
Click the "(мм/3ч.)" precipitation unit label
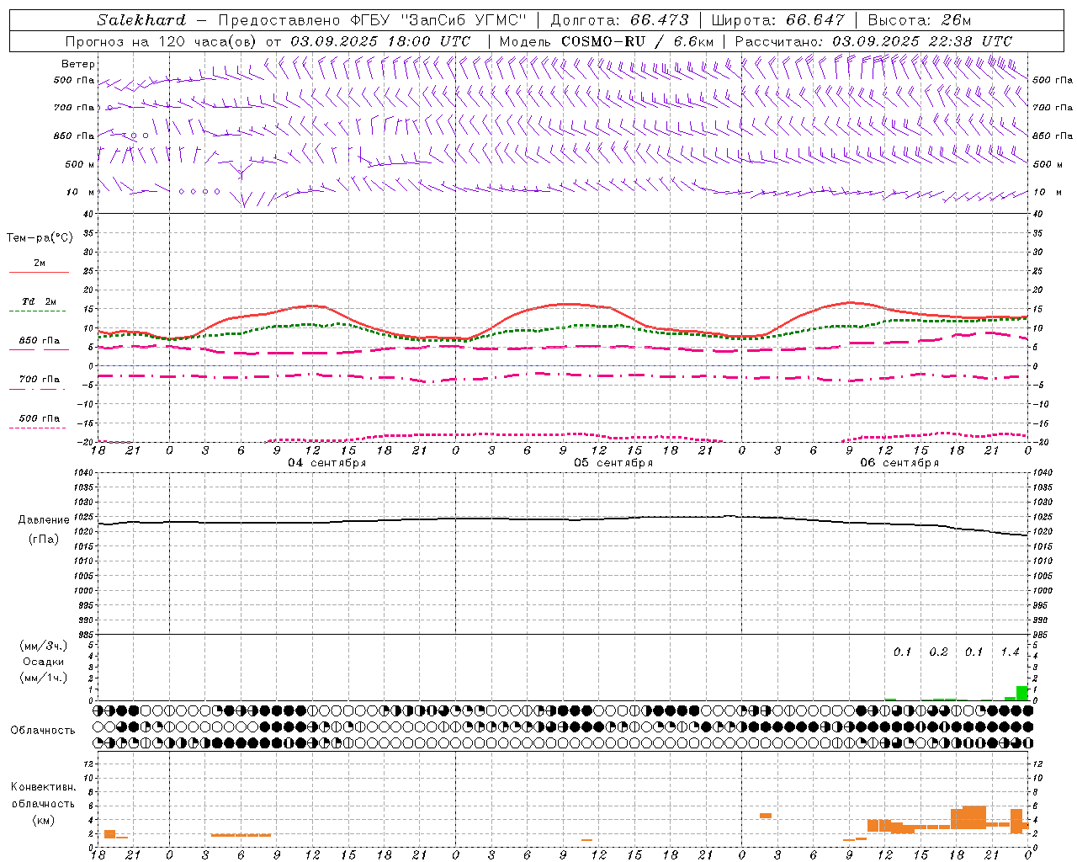[44, 646]
